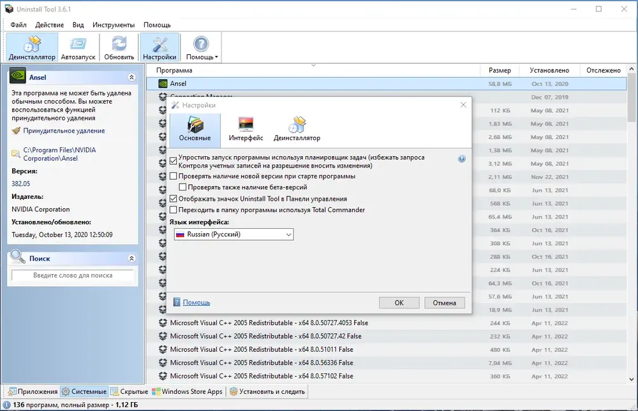The width and height of the screenshot is (638, 411).
Task: Sort by the Программа column header
Action: click(313, 70)
